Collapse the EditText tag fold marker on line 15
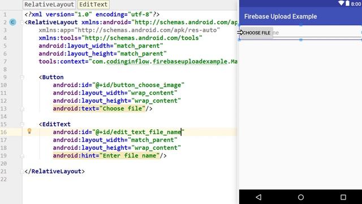Screen dimensions: 362x204 click(22, 125)
